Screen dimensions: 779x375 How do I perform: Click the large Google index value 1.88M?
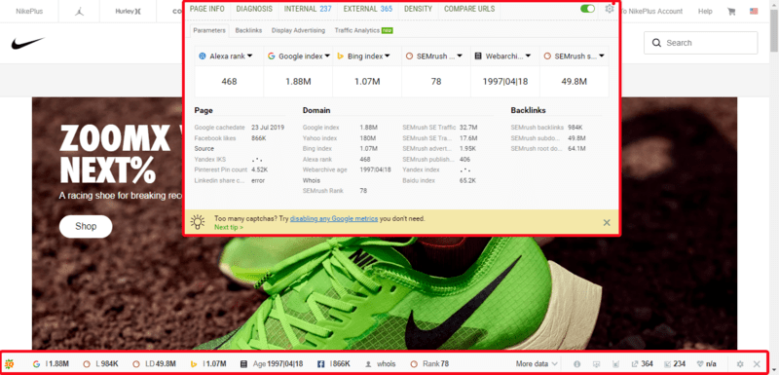[298, 82]
